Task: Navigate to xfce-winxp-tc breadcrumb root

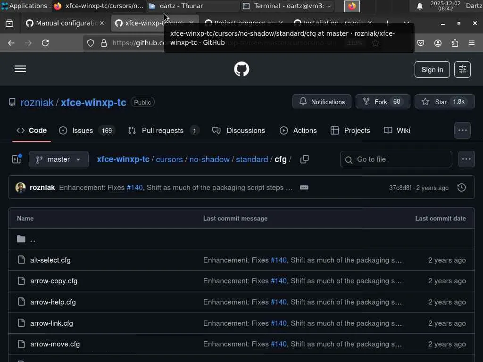Action: (123, 159)
